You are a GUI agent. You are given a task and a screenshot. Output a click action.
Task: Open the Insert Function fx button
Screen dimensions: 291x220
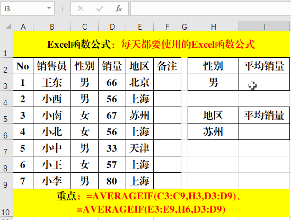pyautogui.click(x=119, y=8)
